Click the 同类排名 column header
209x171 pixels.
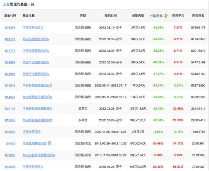[x=198, y=16]
